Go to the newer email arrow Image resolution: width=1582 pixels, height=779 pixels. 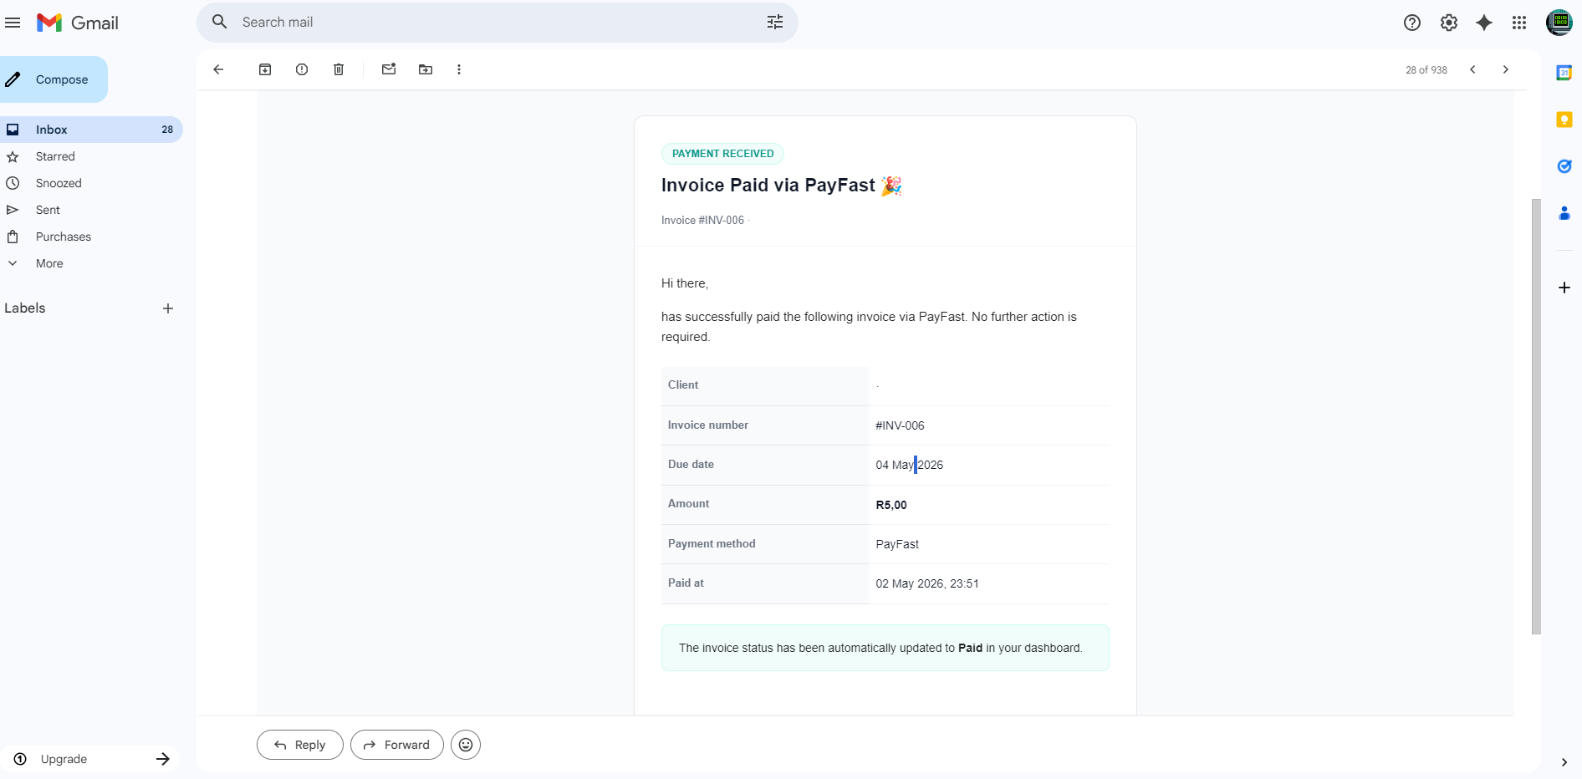(1472, 69)
